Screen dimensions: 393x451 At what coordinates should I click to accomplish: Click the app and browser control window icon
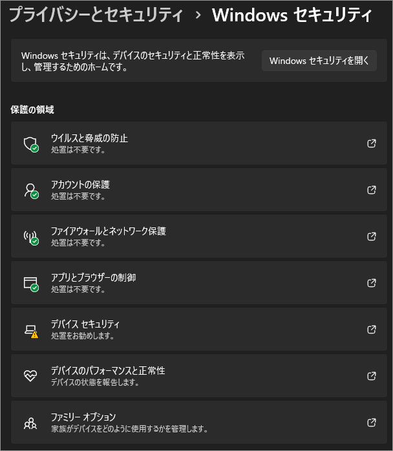tap(30, 283)
